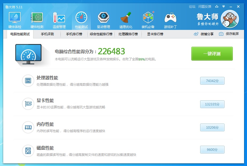This screenshot has width=247, height=166.
Task: Open 游戏补丁 gamepad icon
Action: pyautogui.click(x=170, y=20)
